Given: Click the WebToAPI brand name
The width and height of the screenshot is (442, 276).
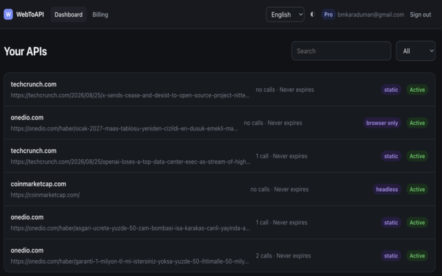Looking at the screenshot, I should coord(30,14).
